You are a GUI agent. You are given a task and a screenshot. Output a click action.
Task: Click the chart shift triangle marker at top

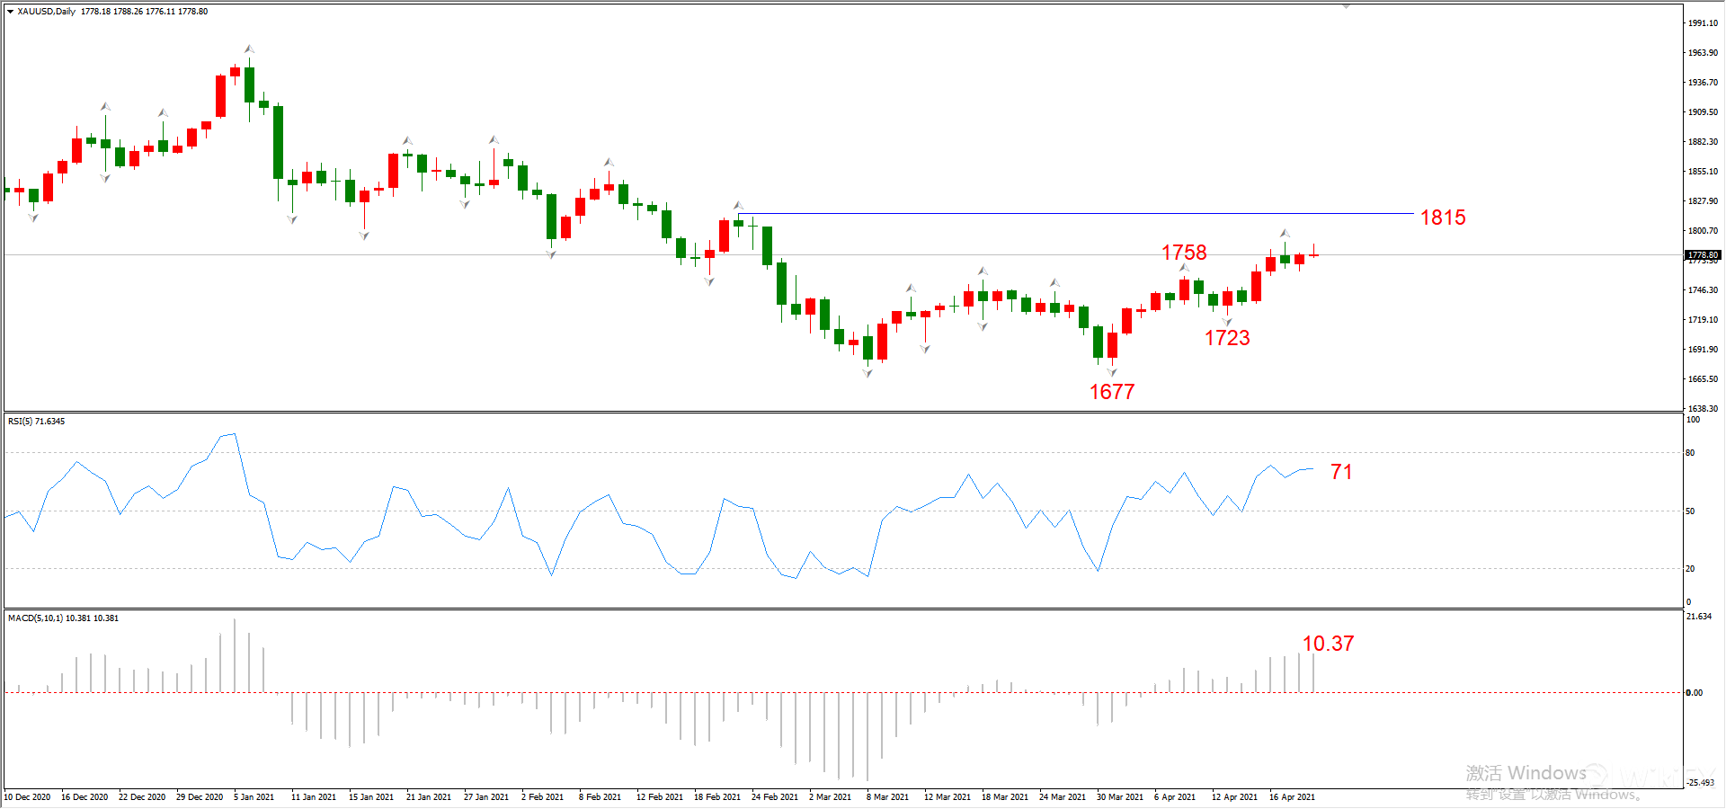tap(1346, 6)
